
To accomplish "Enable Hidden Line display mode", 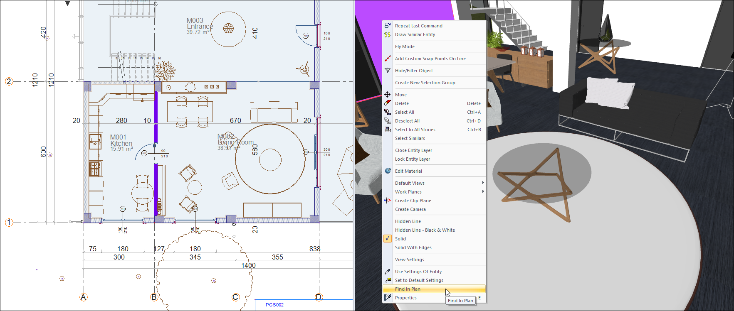I will pos(408,221).
